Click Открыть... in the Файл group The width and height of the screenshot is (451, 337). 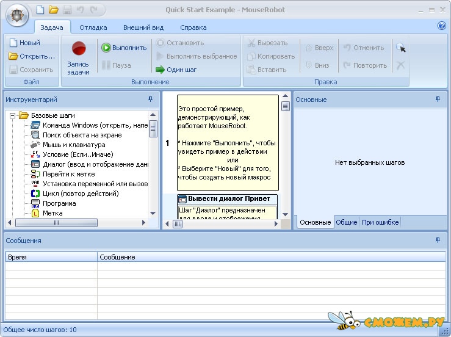(32, 56)
